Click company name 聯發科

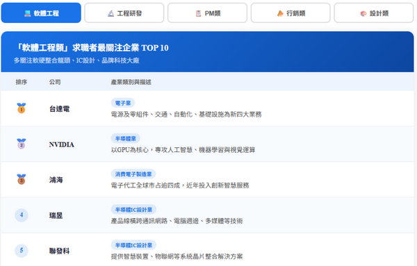coord(59,251)
